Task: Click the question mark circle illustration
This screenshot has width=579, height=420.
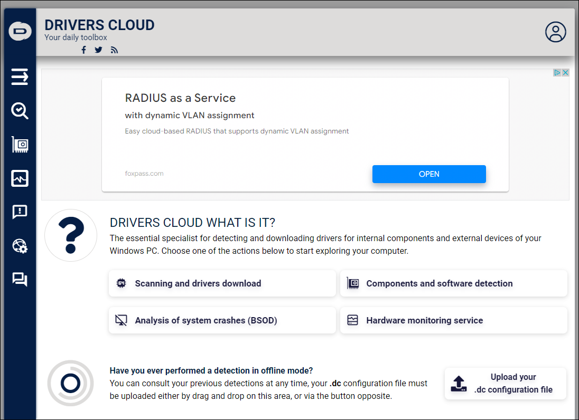Action: coord(70,235)
